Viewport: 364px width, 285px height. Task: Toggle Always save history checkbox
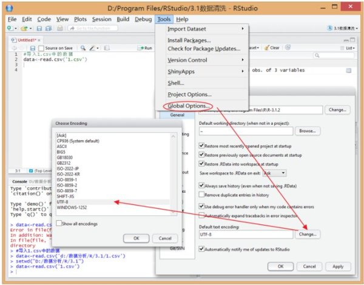201,186
